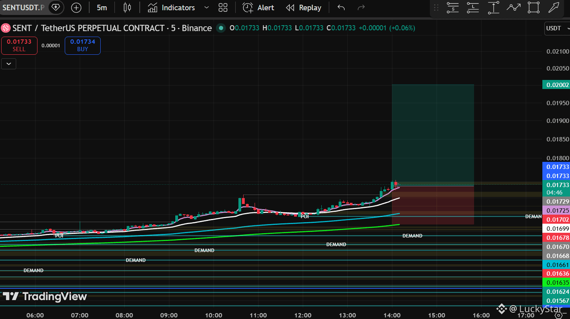The width and height of the screenshot is (570, 319).
Task: Add symbol with the plus compare icon
Action: coord(76,7)
